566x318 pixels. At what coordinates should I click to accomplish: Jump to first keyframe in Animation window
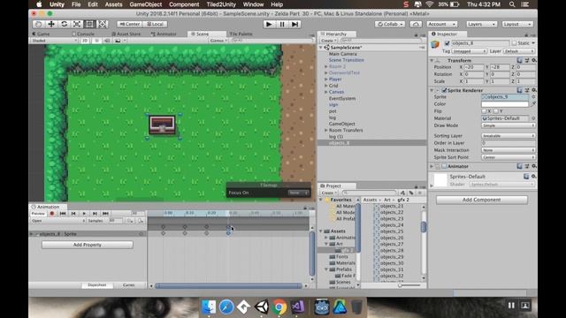click(x=63, y=214)
